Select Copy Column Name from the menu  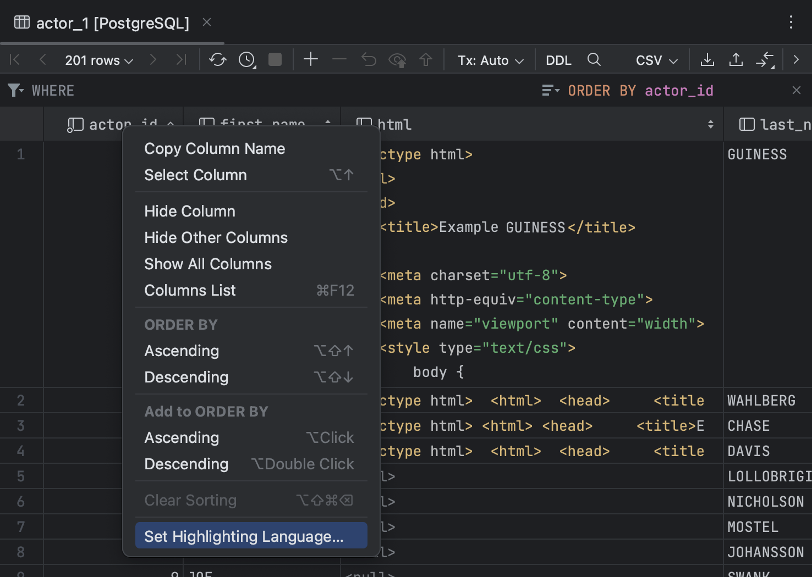tap(215, 148)
